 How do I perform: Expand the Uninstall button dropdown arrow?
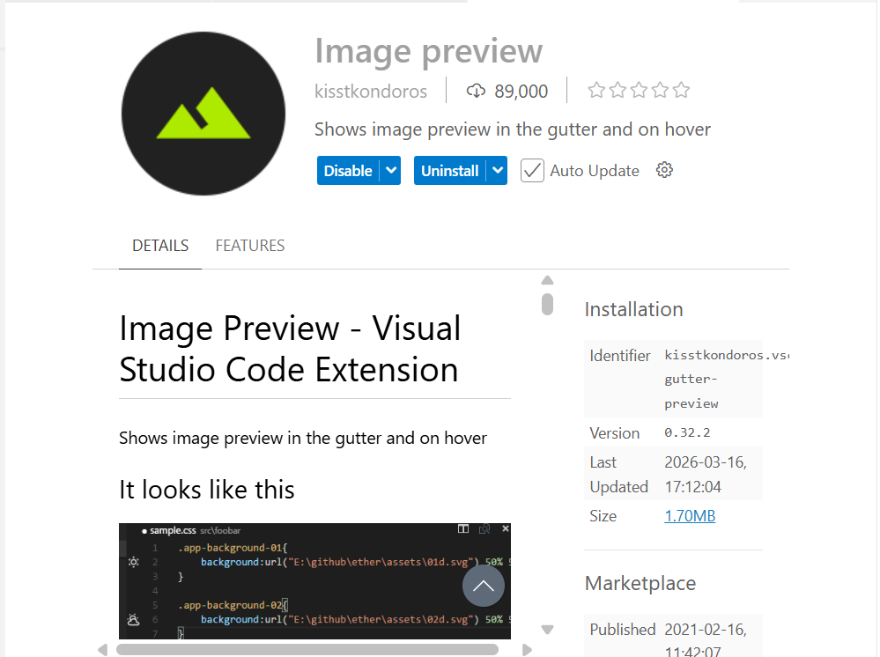pyautogui.click(x=498, y=170)
